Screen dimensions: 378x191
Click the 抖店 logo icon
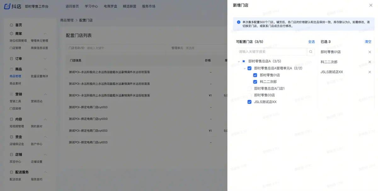point(7,6)
